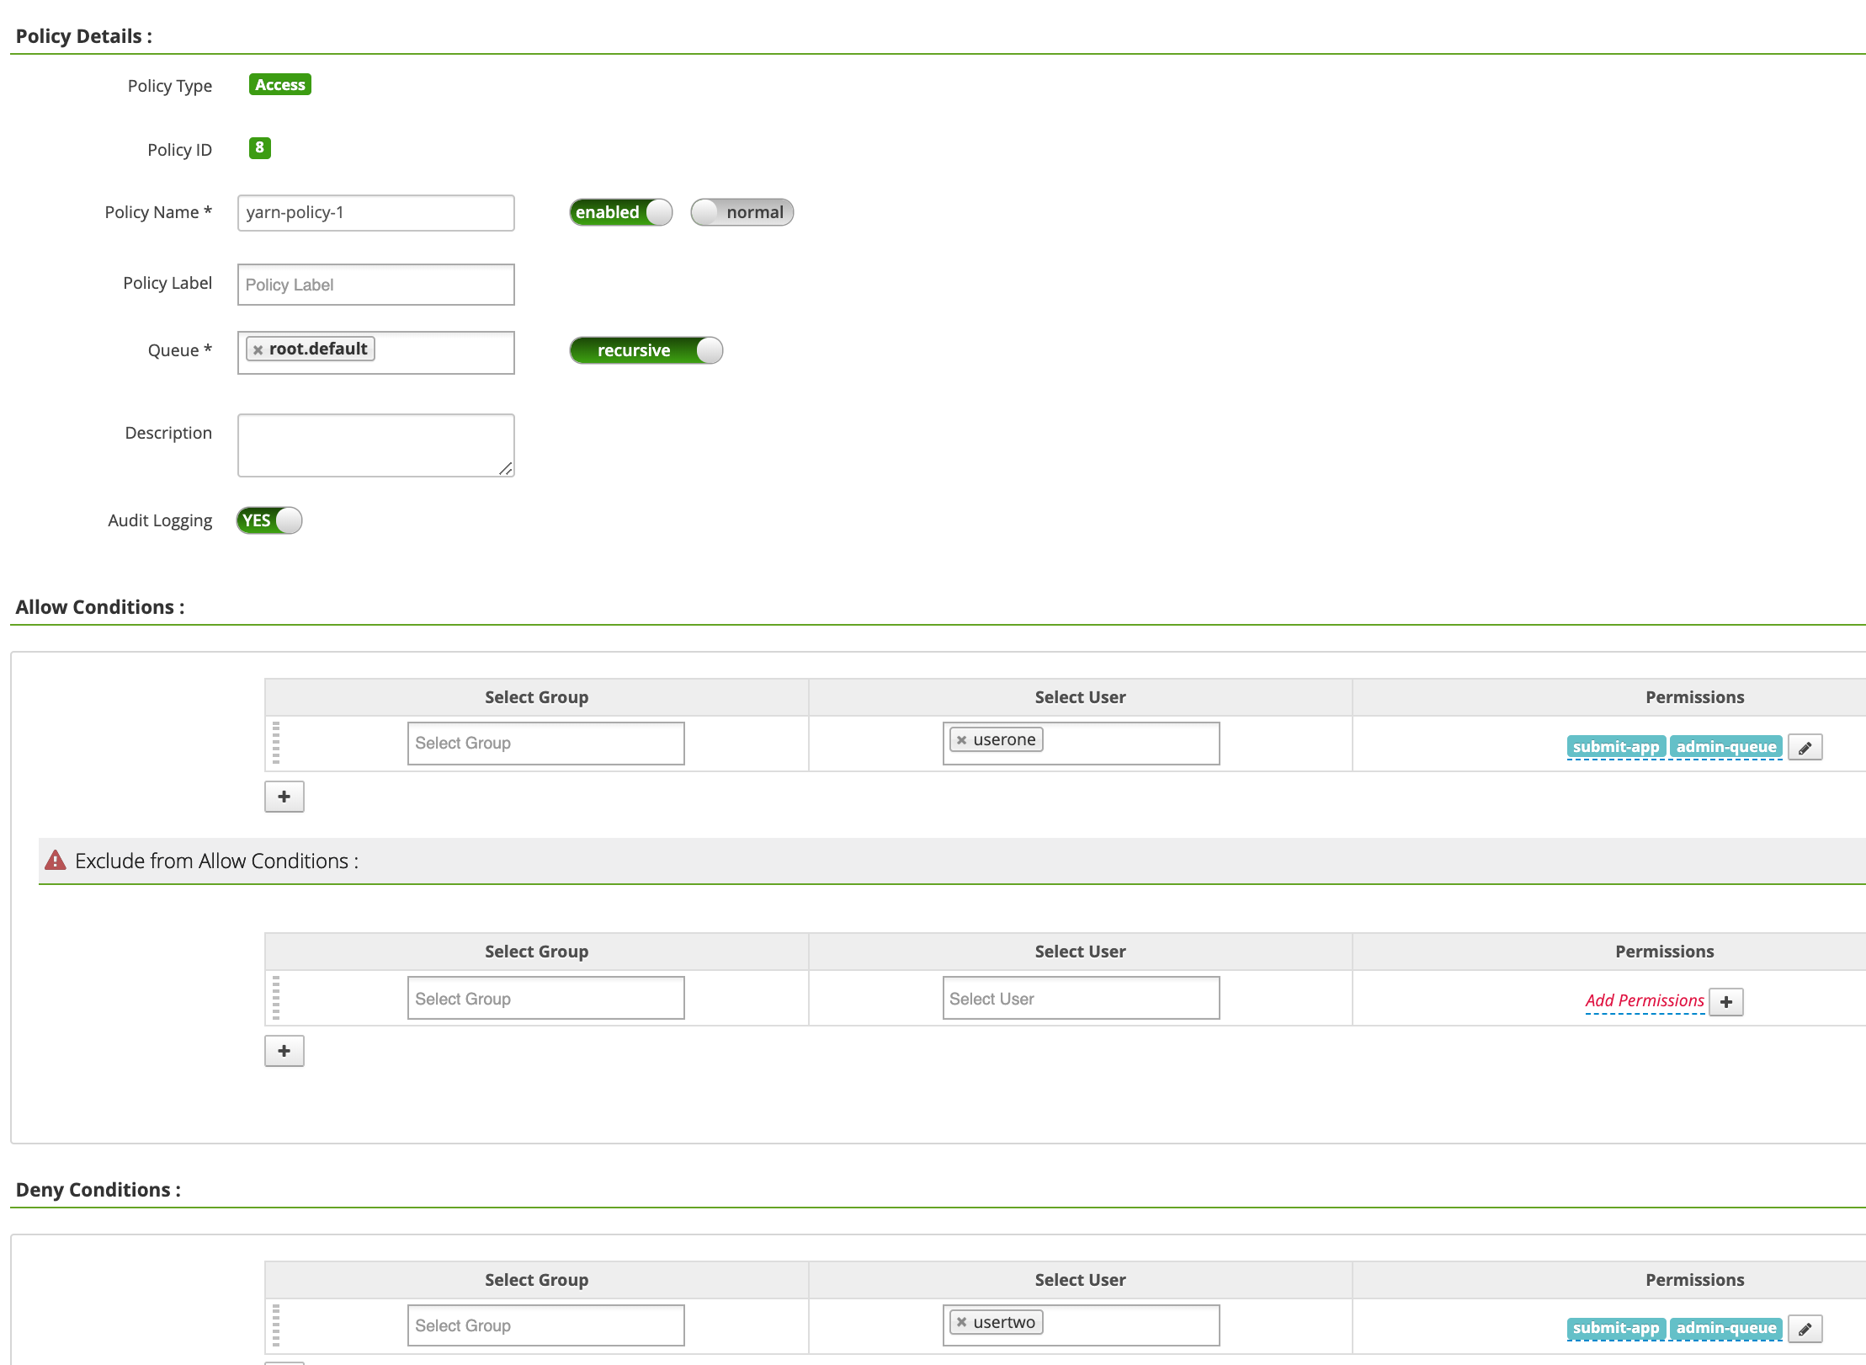Open Select Group in Deny Conditions row
The height and width of the screenshot is (1365, 1866).
point(545,1325)
